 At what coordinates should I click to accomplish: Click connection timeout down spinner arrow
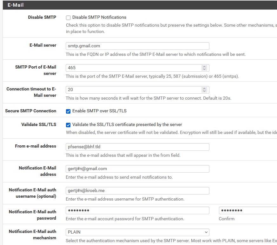[204, 91]
